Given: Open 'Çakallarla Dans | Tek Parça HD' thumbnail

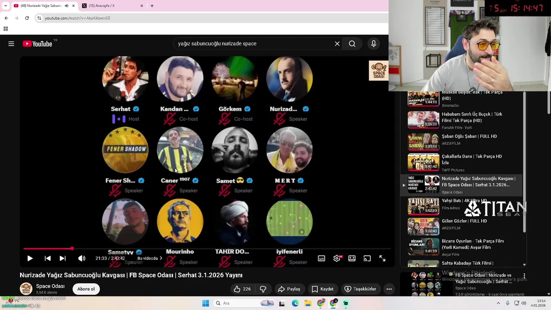Looking at the screenshot, I should pos(424,162).
